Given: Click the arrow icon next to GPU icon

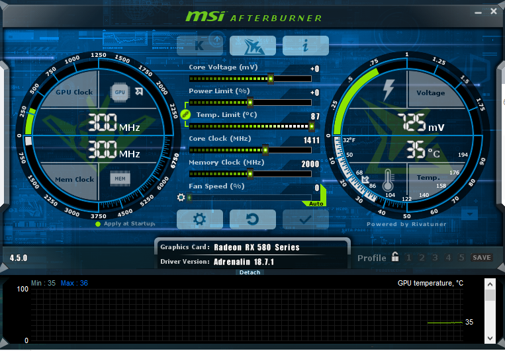Looking at the screenshot, I should (139, 91).
